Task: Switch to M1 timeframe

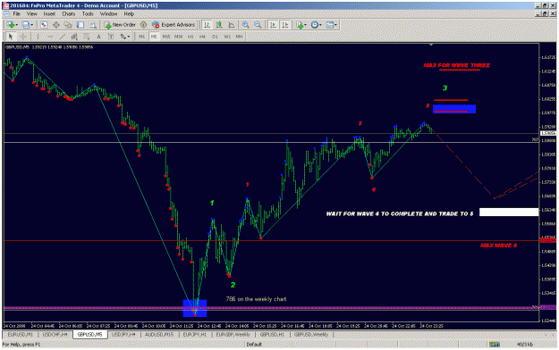Action: pyautogui.click(x=142, y=37)
